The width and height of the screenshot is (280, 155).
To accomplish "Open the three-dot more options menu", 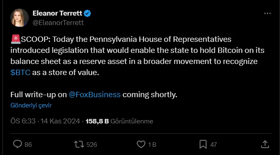I will point(267,14).
